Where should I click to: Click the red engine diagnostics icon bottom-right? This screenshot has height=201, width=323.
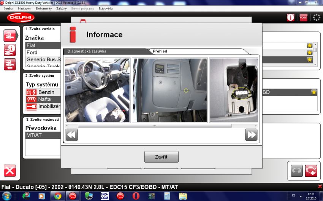tap(311, 170)
